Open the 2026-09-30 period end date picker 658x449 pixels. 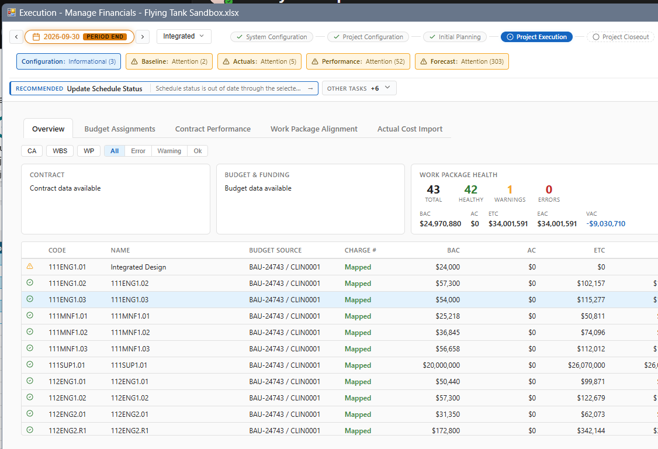pyautogui.click(x=79, y=37)
